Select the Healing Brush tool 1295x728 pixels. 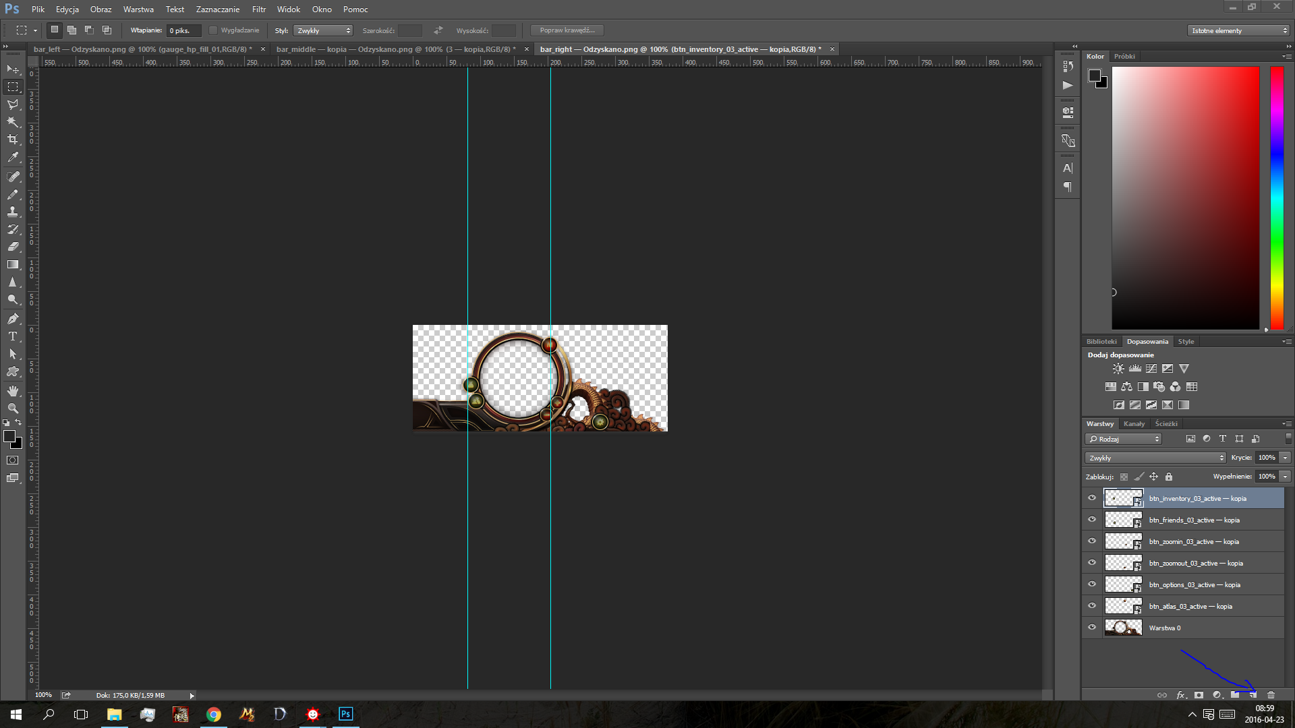tap(13, 177)
